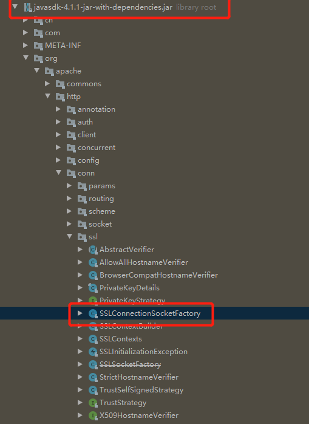Collapse the ssl package arrow

click(69, 236)
